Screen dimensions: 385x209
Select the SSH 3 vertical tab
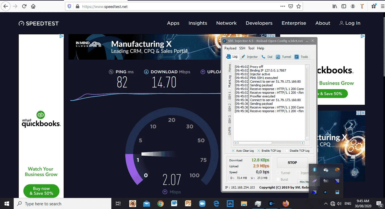[230, 119]
